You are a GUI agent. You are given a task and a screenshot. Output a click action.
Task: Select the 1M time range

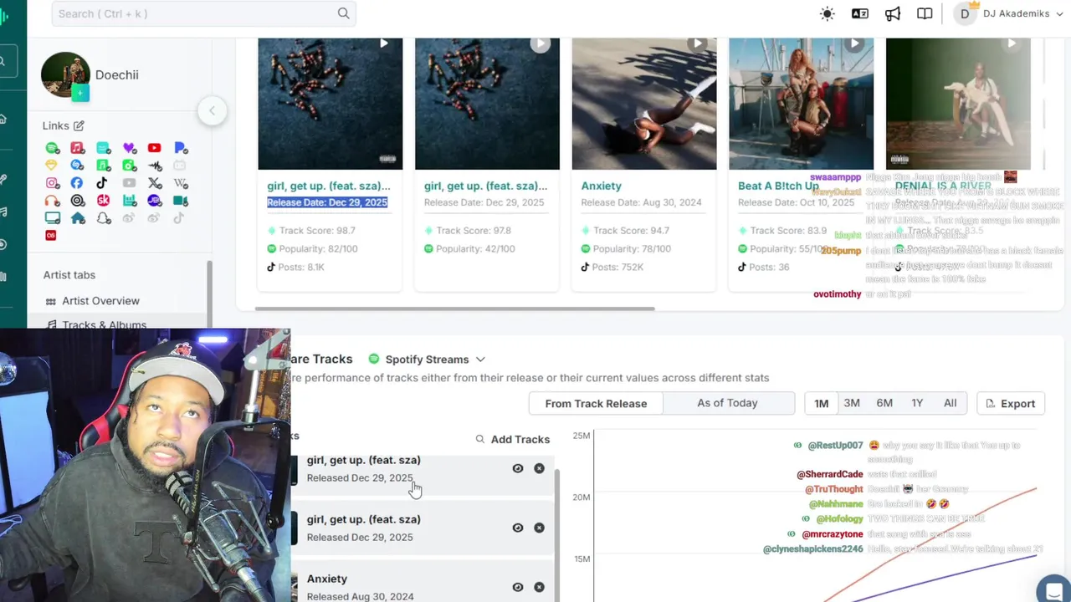(822, 403)
